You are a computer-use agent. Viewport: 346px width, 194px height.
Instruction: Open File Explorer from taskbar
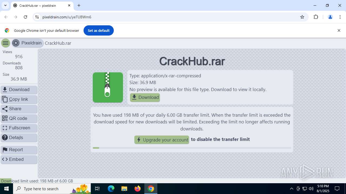(124, 189)
